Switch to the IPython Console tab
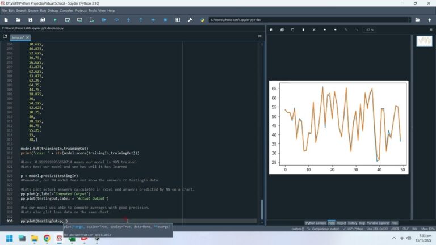 coord(315,223)
